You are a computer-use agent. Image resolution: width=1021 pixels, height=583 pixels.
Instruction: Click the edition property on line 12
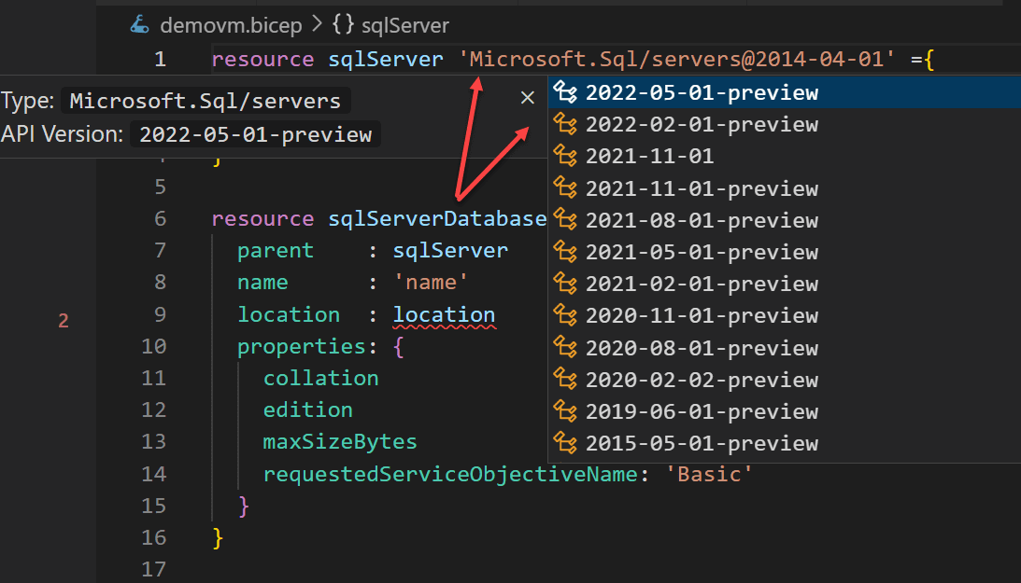click(x=307, y=410)
